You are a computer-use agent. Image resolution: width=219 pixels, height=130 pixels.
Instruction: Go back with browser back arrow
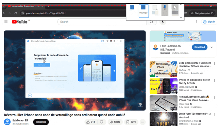point(4,13)
